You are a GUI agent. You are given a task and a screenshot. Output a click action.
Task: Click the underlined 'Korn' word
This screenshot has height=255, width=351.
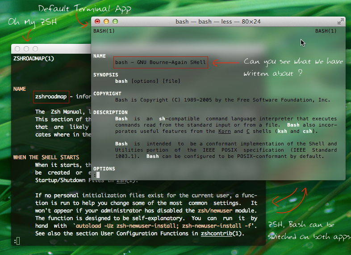click(x=225, y=131)
